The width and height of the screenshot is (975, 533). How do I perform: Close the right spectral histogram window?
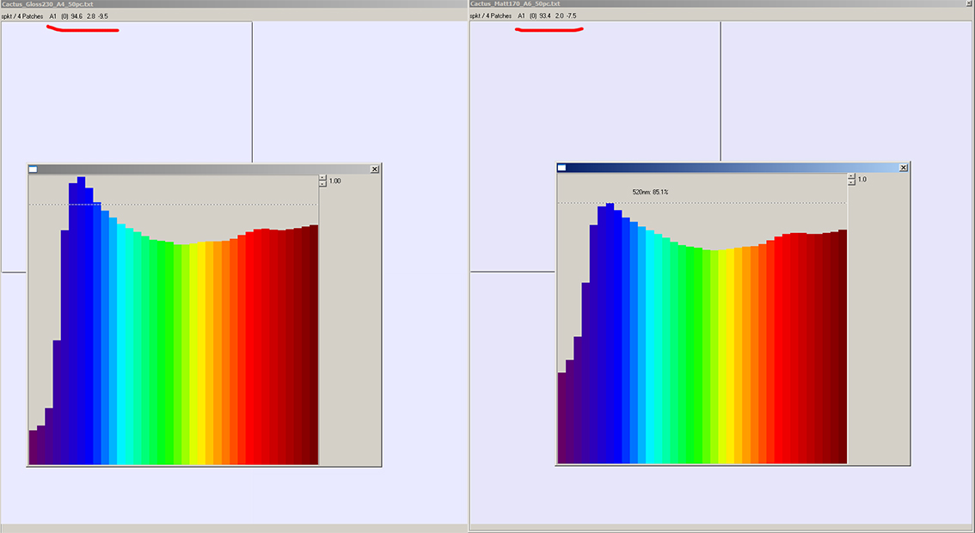tap(904, 168)
